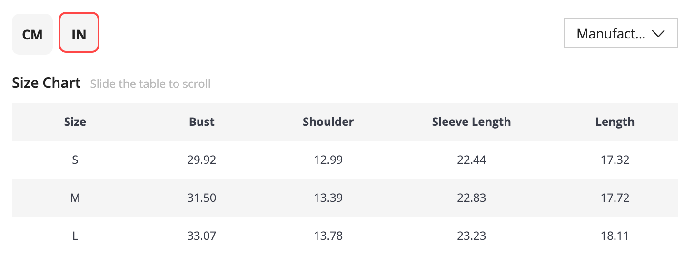Select the S size row label
The height and width of the screenshot is (264, 694).
click(x=75, y=160)
